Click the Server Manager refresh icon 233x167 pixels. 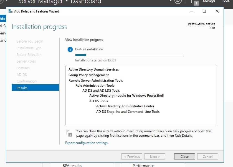178,1
